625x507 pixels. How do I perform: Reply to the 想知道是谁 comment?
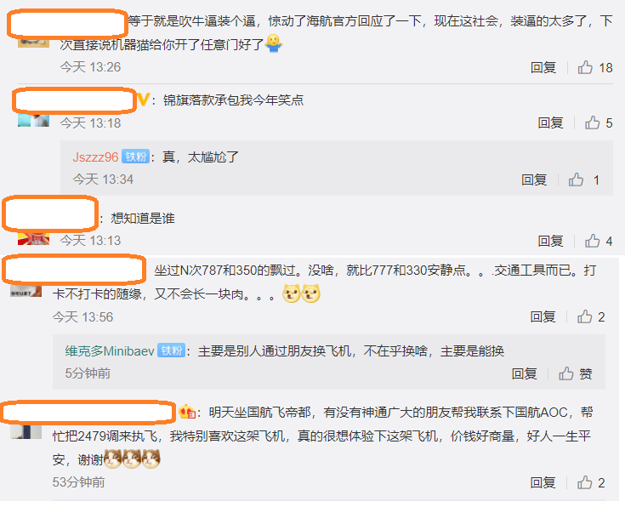550,241
